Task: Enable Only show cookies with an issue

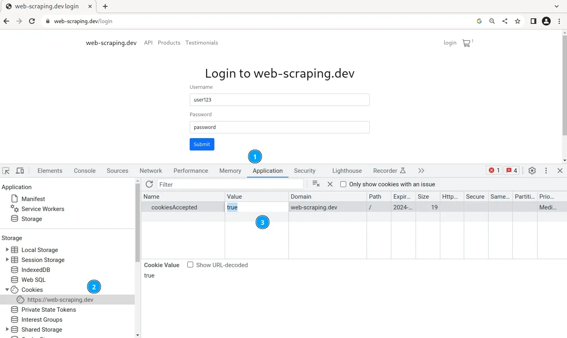Action: [343, 184]
